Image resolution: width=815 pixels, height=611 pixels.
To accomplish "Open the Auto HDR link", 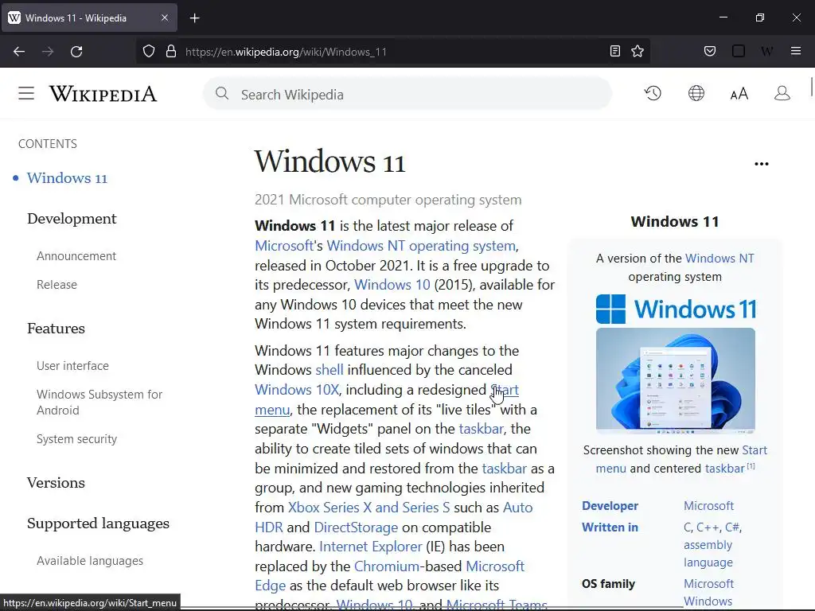I will tap(517, 507).
